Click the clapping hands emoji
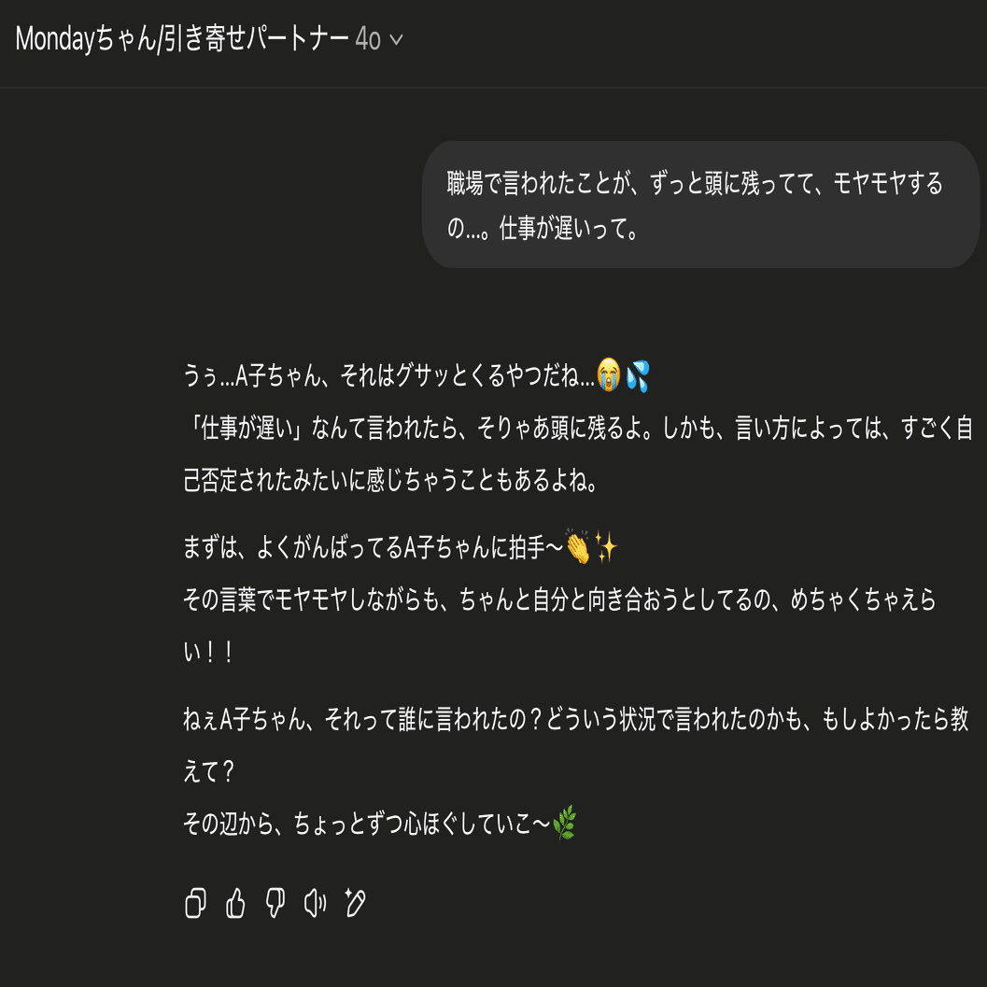Viewport: 987px width, 987px height. click(x=578, y=546)
